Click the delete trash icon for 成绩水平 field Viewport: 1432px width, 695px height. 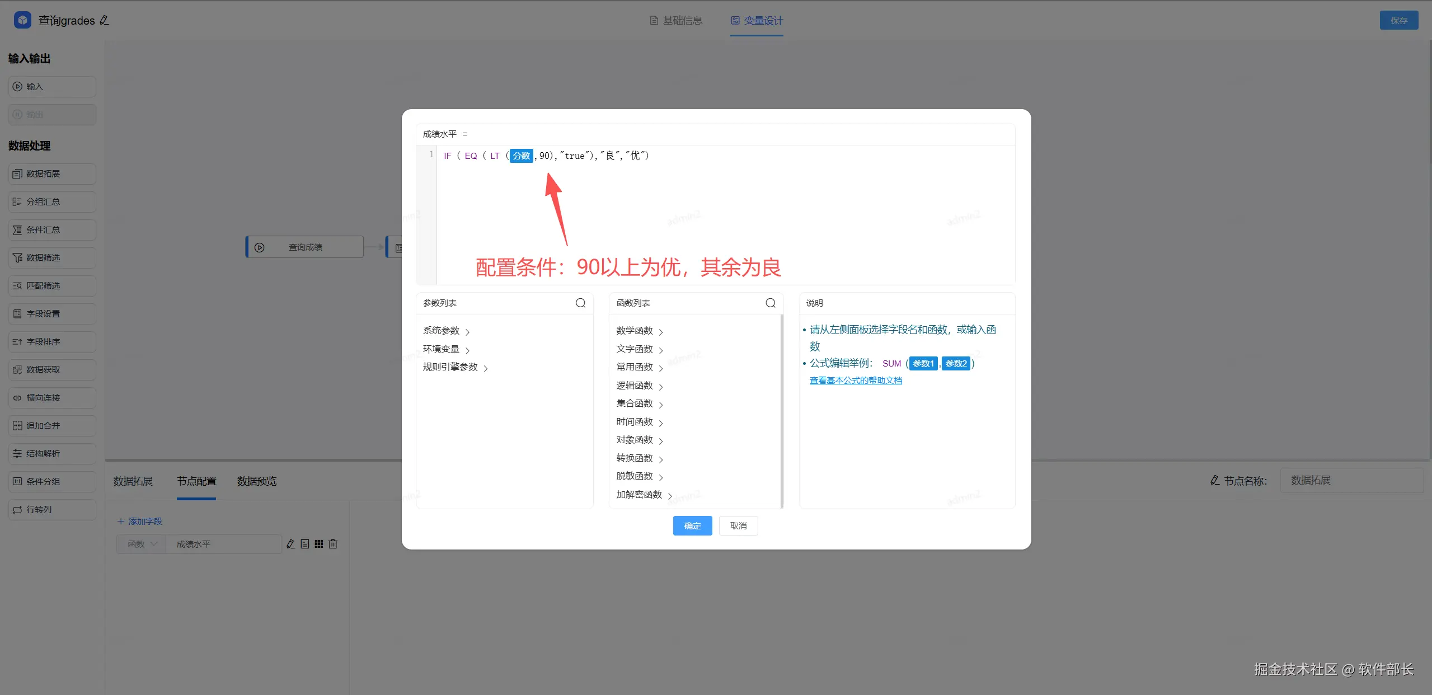click(x=333, y=544)
